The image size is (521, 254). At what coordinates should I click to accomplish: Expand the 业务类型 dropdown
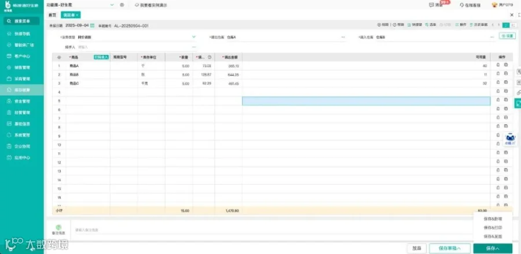(194, 37)
